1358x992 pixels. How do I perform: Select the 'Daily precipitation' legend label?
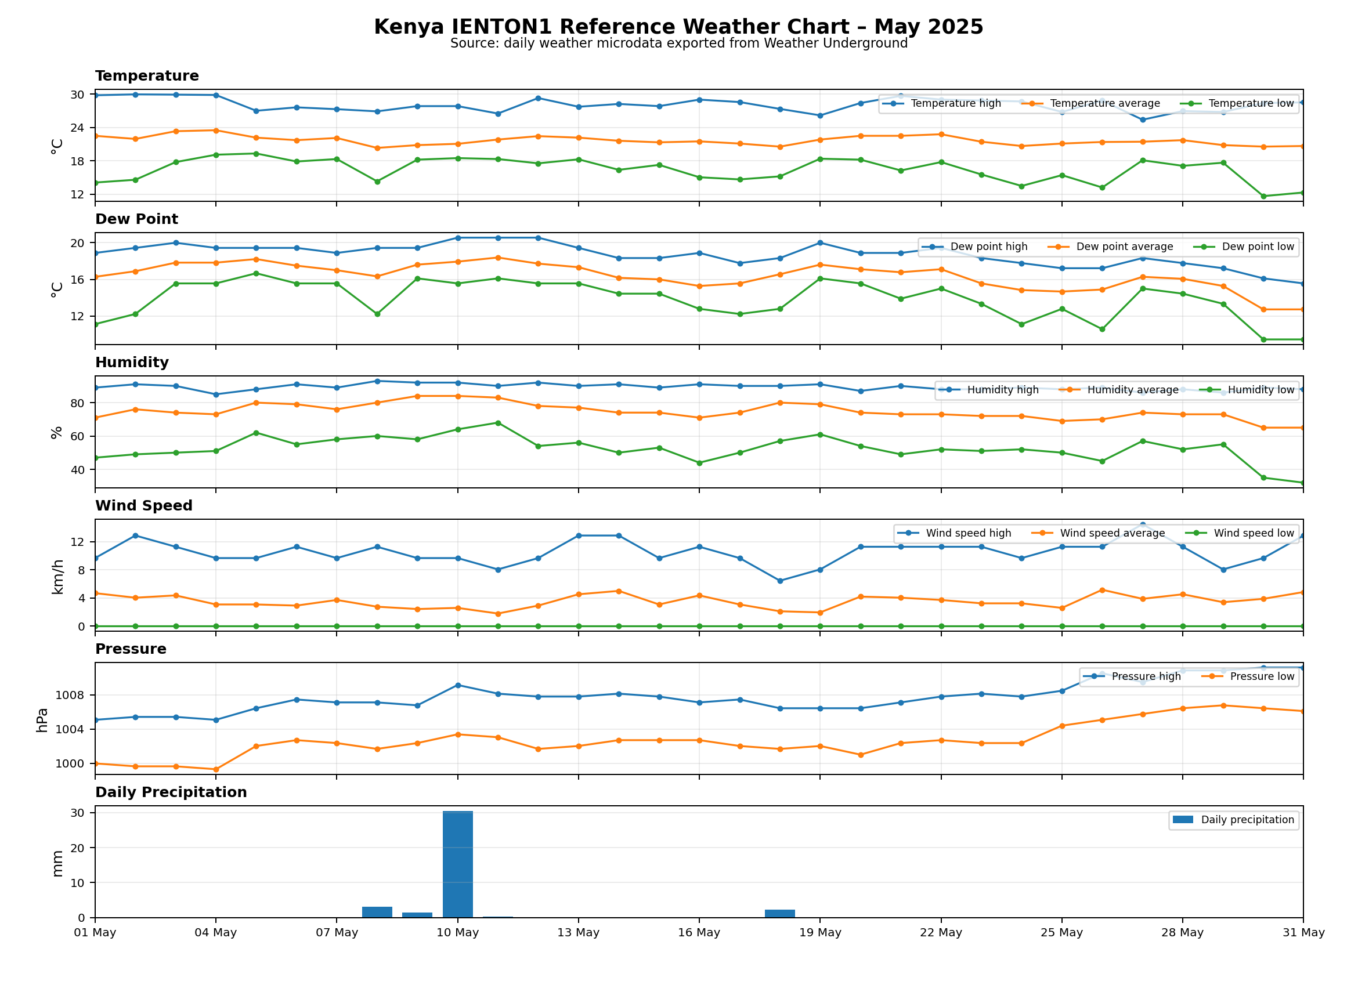[1248, 821]
